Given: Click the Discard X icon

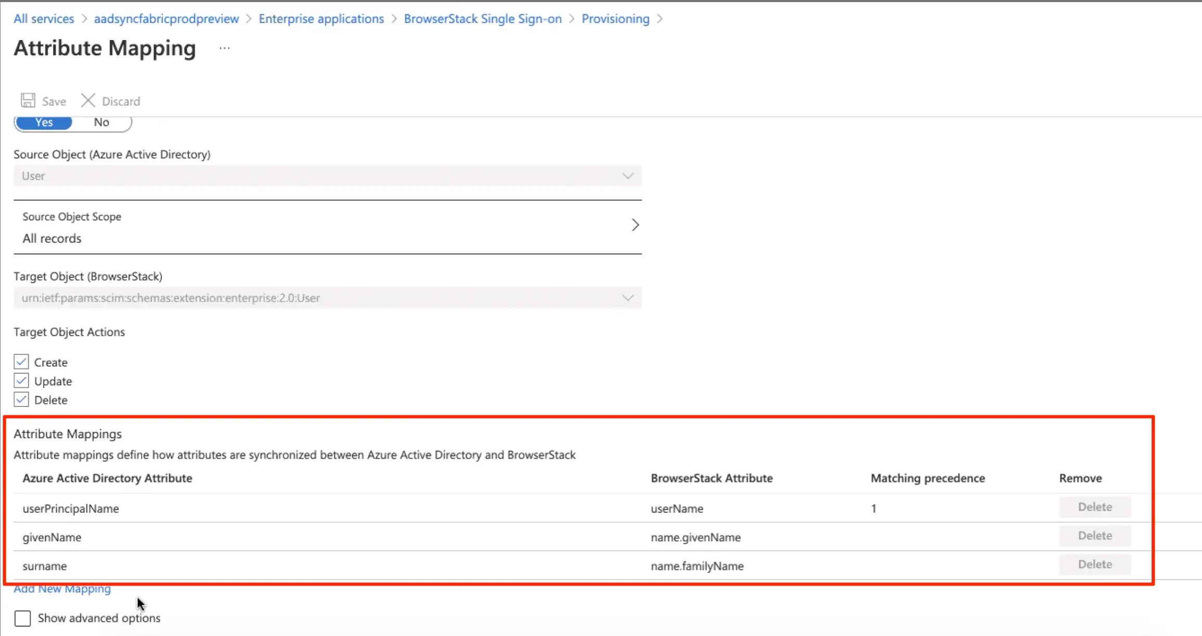Looking at the screenshot, I should 88,100.
